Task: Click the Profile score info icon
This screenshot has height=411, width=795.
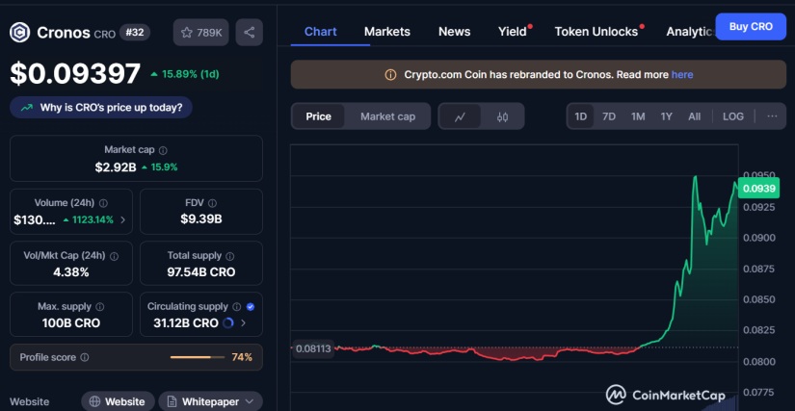Action: (x=85, y=357)
